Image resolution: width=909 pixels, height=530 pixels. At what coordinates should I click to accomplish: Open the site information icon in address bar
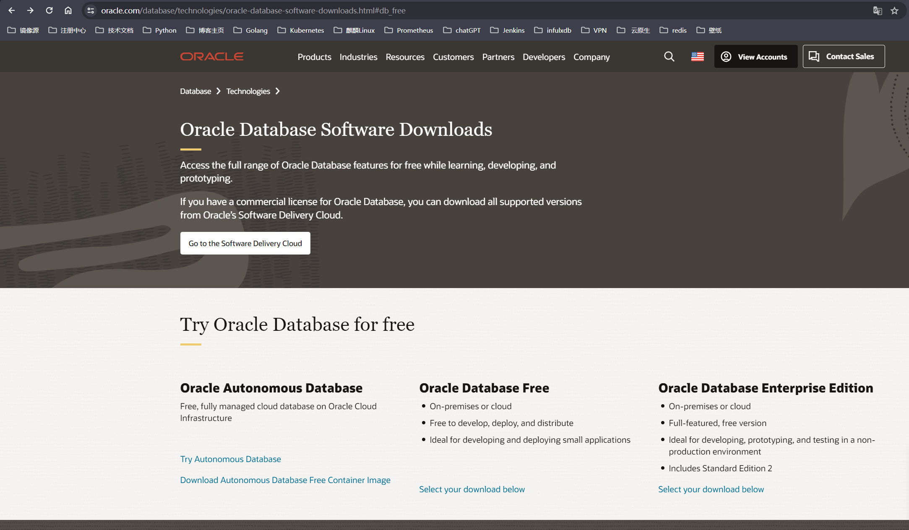click(90, 10)
